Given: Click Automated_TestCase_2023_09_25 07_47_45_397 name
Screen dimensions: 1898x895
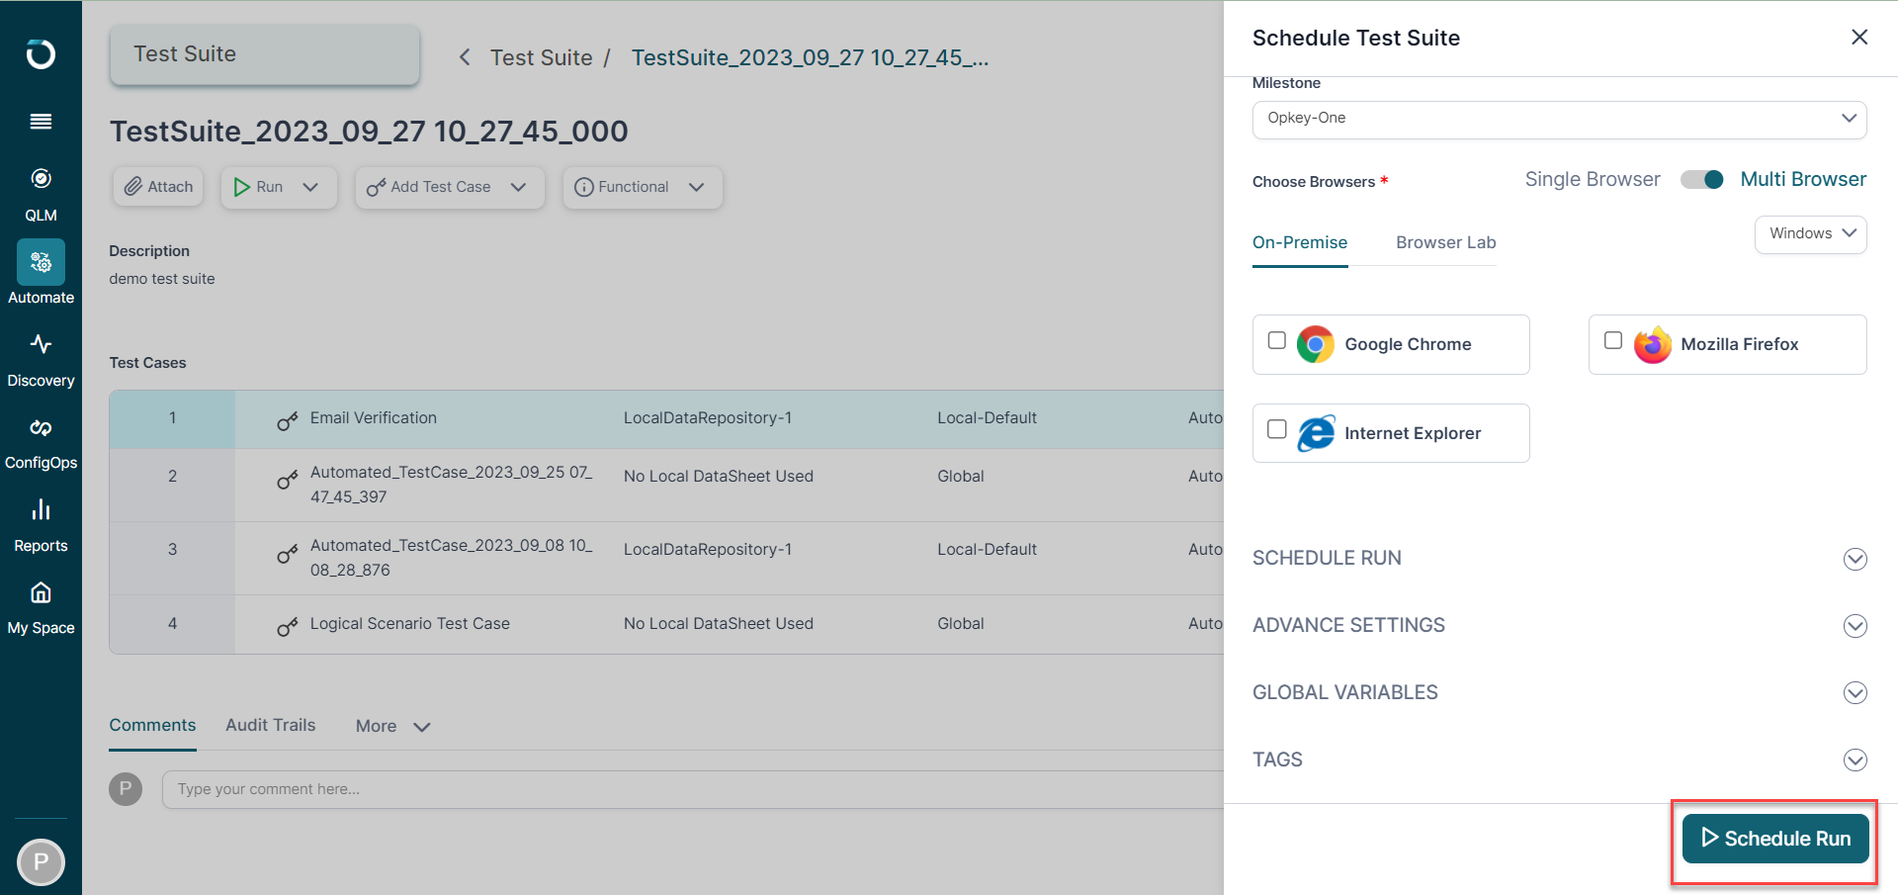Looking at the screenshot, I should coord(451,485).
